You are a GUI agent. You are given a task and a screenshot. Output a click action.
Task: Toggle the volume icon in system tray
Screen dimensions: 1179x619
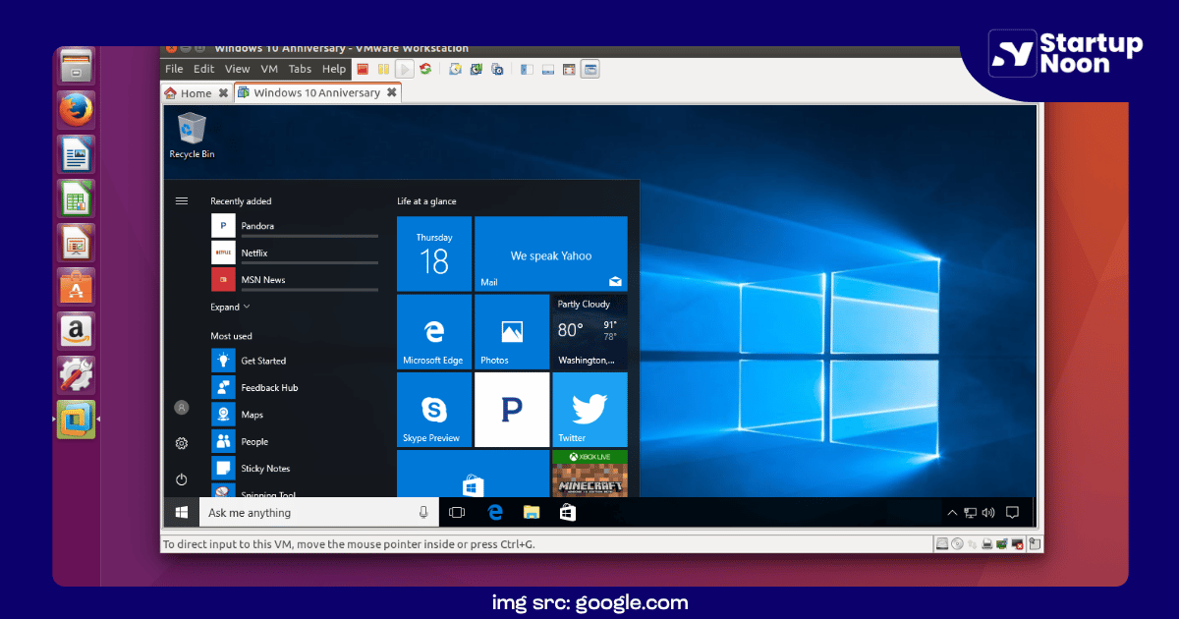click(x=987, y=512)
